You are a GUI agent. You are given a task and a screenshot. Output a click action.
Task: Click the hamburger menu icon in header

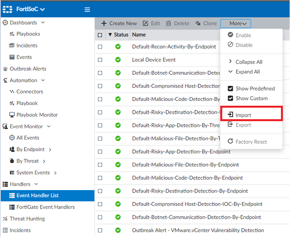click(x=87, y=10)
